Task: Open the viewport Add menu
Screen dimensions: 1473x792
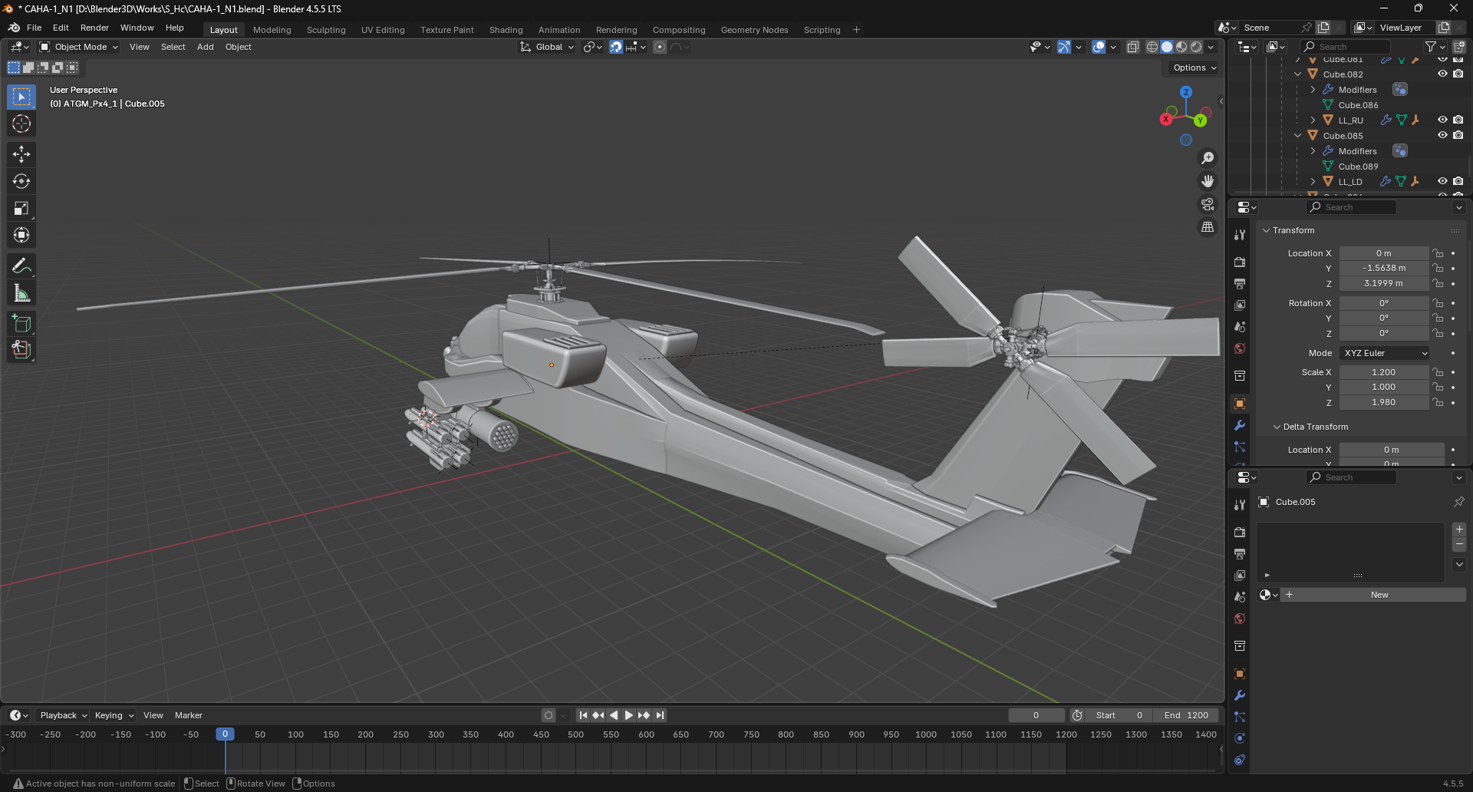Action: point(206,47)
